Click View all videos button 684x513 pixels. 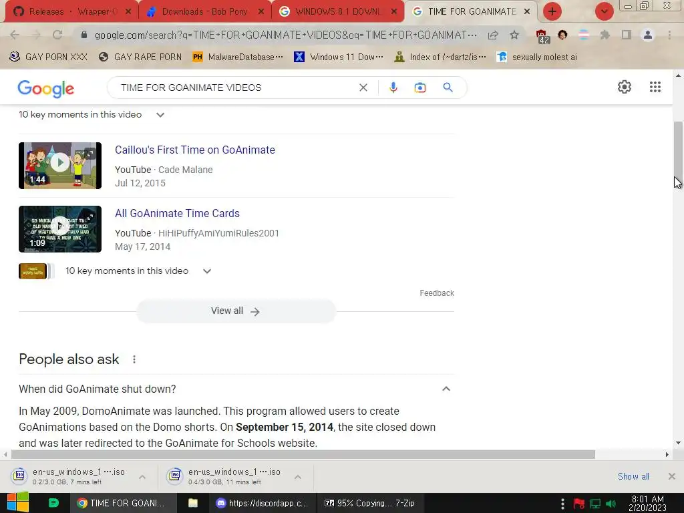click(236, 311)
